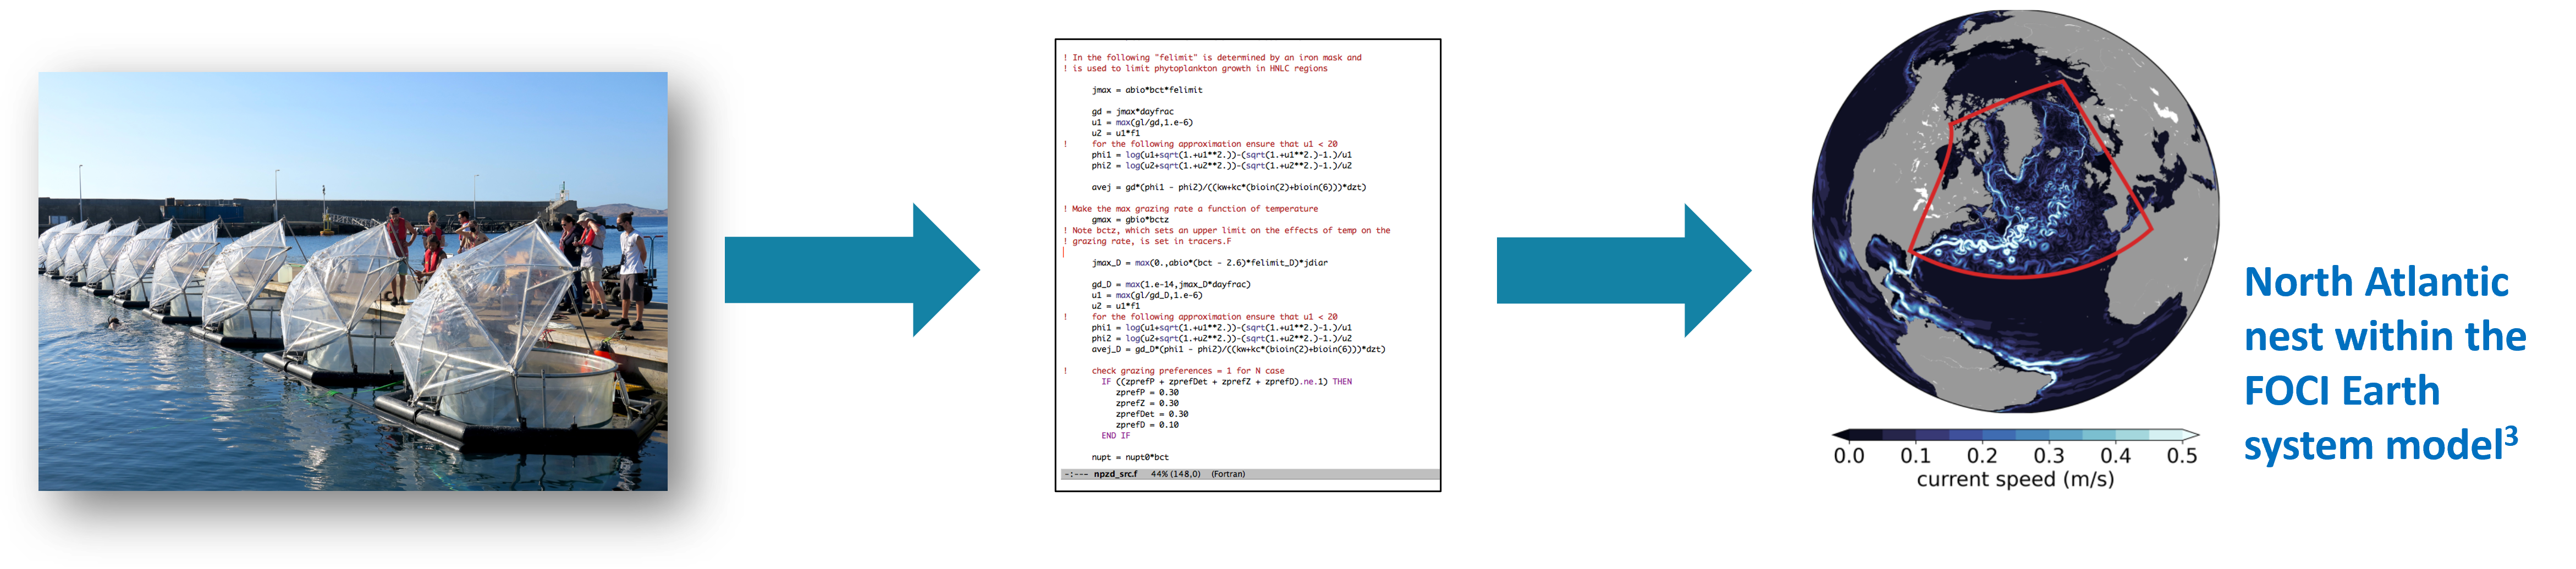
Task: Click 'npzd_src.f' in the editor mode line
Action: point(1115,474)
